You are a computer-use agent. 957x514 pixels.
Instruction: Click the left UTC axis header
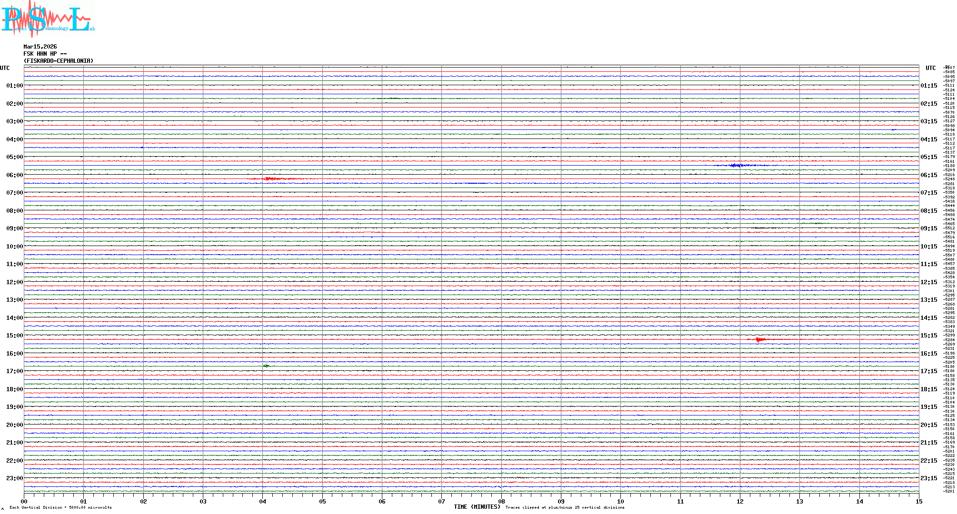(x=5, y=68)
